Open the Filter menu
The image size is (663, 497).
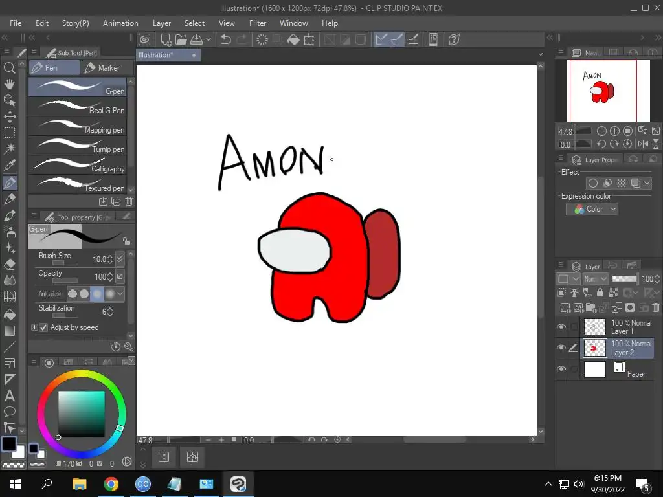[x=258, y=23]
